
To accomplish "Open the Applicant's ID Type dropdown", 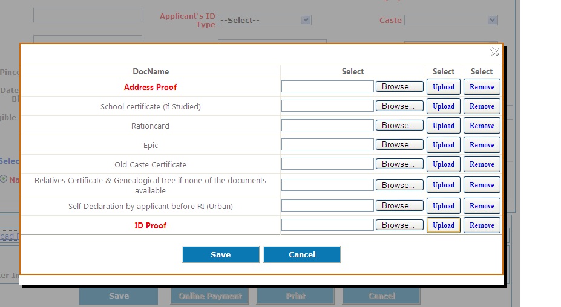I will 264,20.
